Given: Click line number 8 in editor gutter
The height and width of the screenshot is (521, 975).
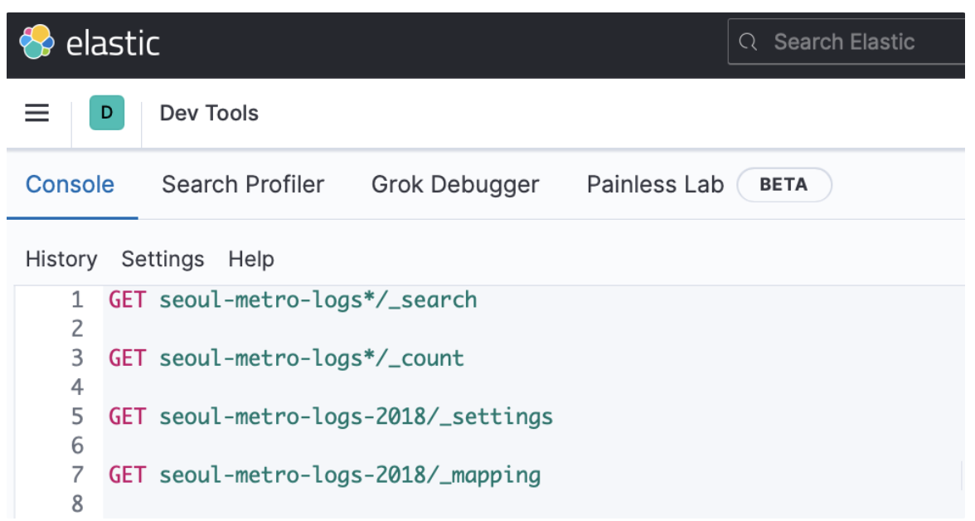Looking at the screenshot, I should point(77,504).
